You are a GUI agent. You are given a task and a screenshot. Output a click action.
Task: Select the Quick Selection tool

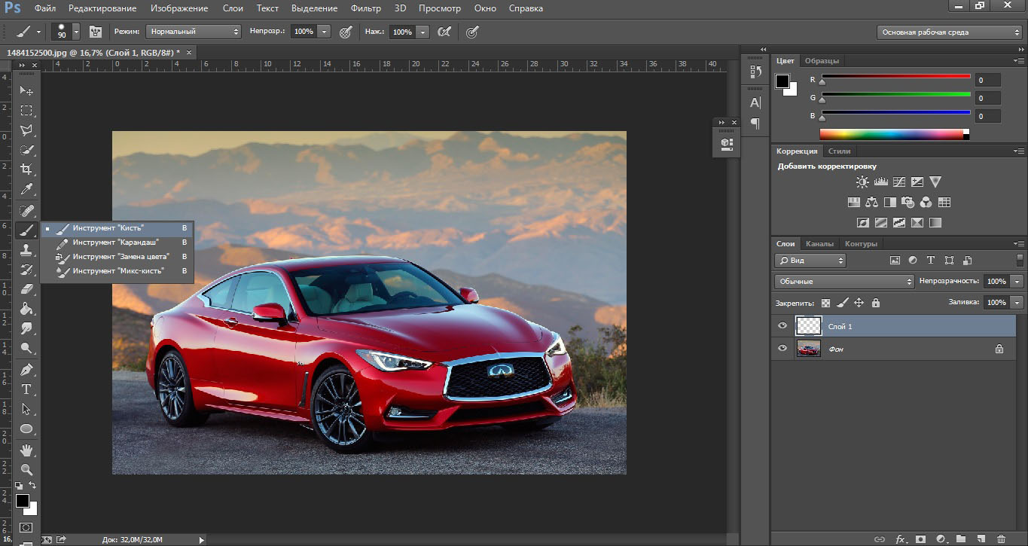click(26, 149)
